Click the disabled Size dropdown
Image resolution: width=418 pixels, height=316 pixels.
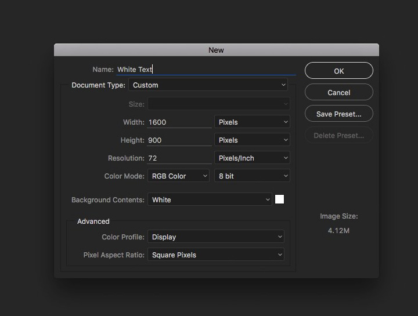click(x=219, y=104)
